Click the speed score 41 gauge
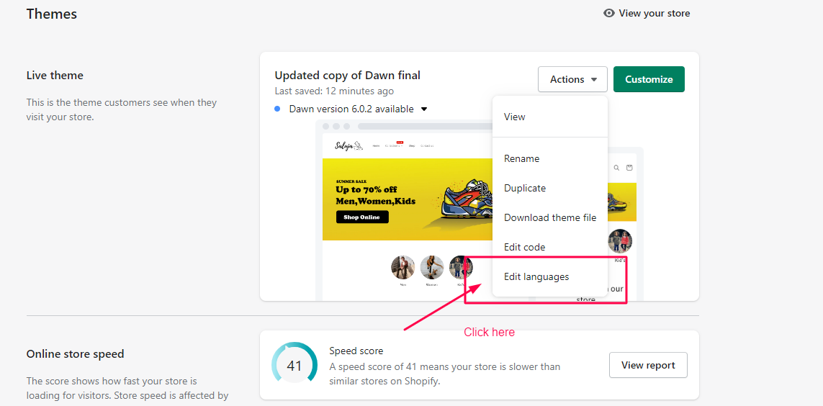 point(294,365)
